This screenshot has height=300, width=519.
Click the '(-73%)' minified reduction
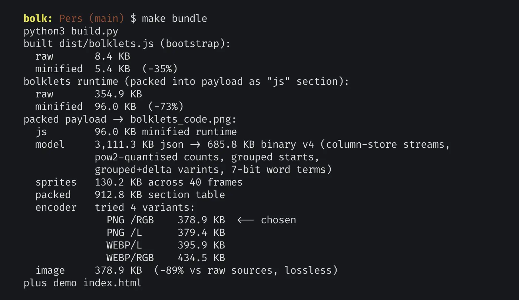(166, 107)
